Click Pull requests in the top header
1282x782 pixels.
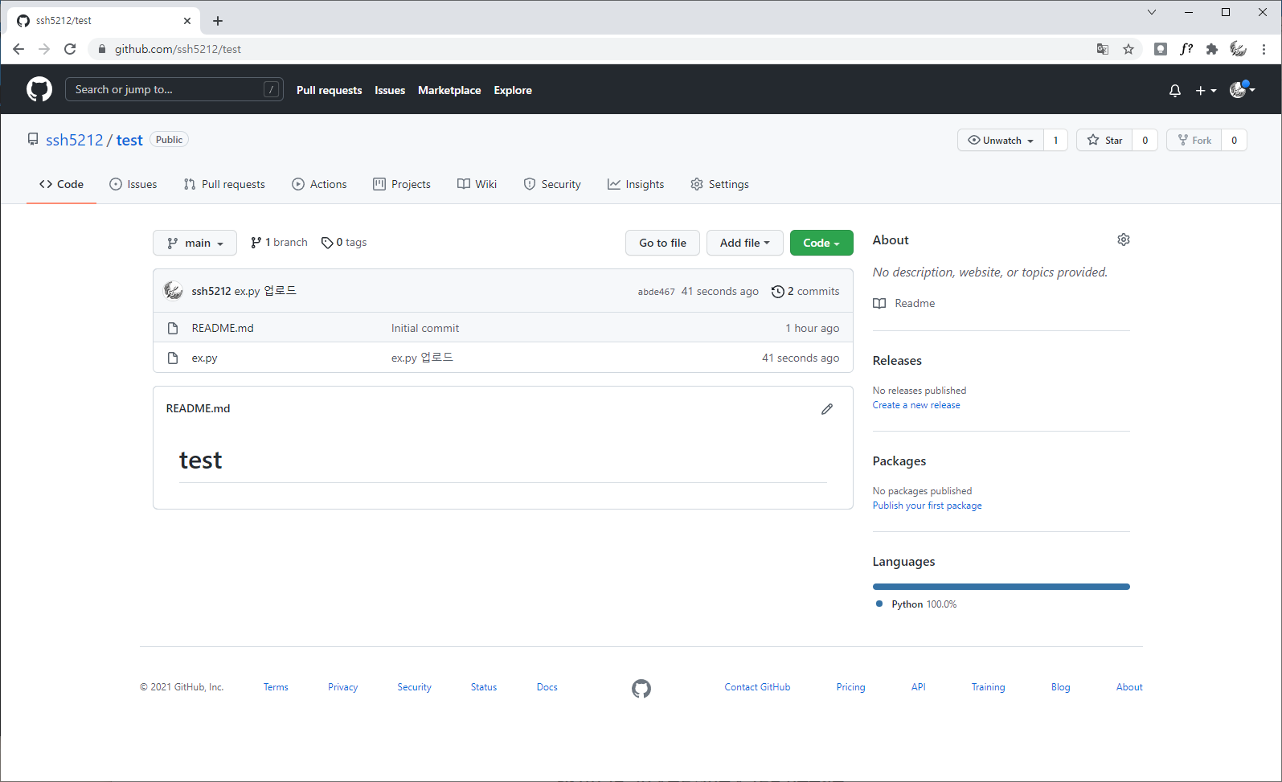[330, 90]
